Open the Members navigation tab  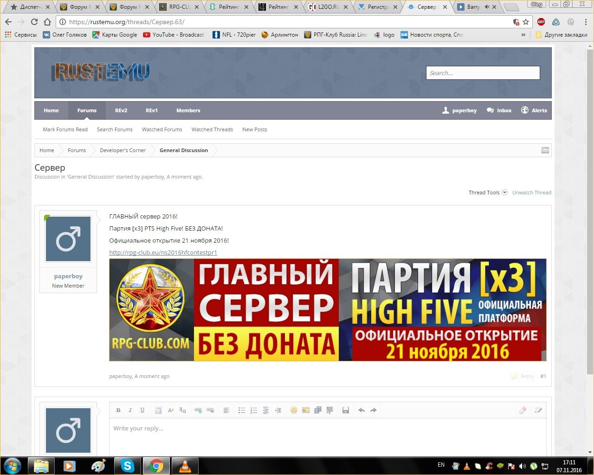[x=188, y=110]
